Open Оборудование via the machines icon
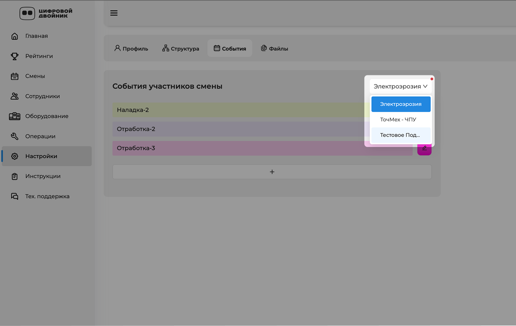Viewport: 516px width, 326px height. [14, 116]
